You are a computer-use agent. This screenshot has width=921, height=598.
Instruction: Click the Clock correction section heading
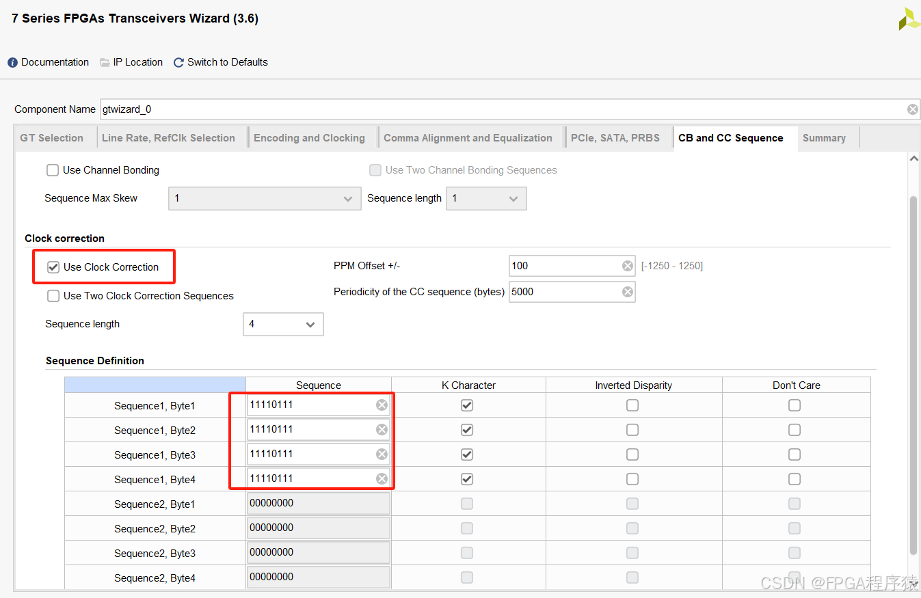point(65,239)
